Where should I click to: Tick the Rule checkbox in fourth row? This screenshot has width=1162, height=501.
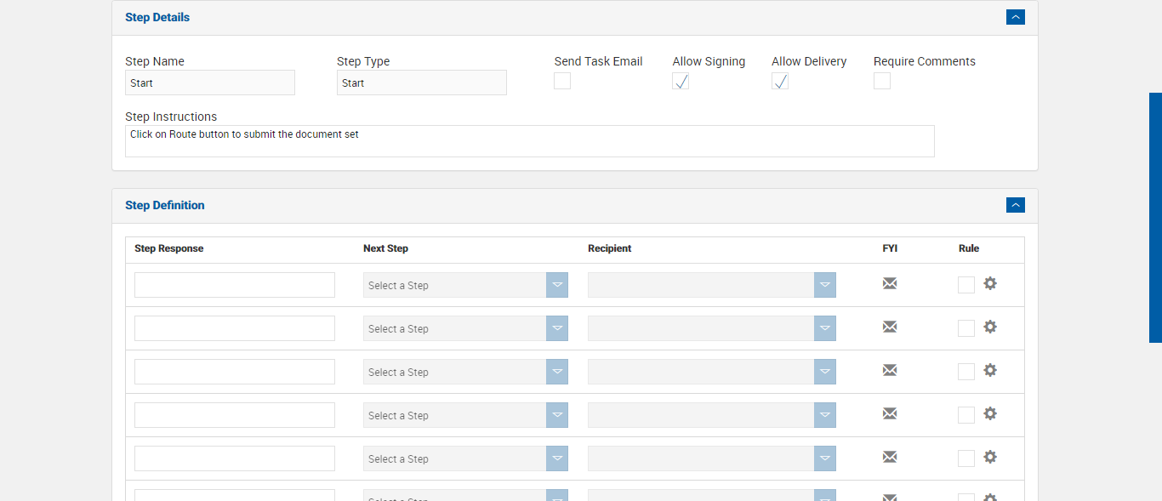tap(966, 415)
